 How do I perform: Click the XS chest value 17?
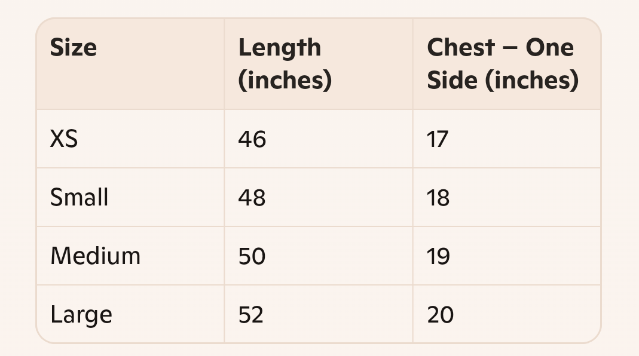click(438, 139)
